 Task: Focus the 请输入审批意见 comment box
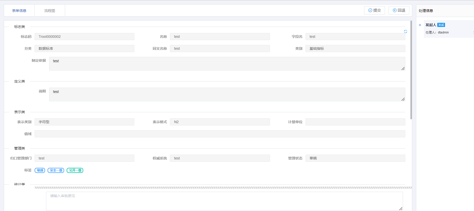click(x=224, y=201)
